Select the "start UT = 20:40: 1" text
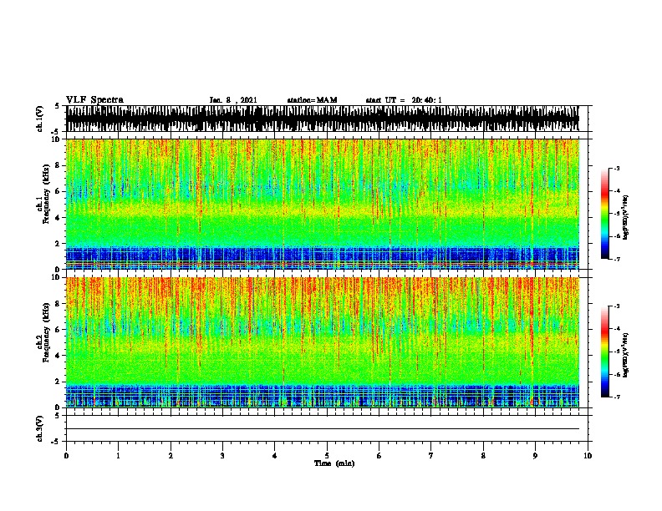Screen dimensions: 662x511 tap(404, 100)
